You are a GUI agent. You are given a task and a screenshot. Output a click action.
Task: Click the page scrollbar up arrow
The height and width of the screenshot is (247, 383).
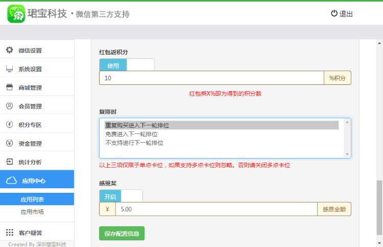click(379, 43)
